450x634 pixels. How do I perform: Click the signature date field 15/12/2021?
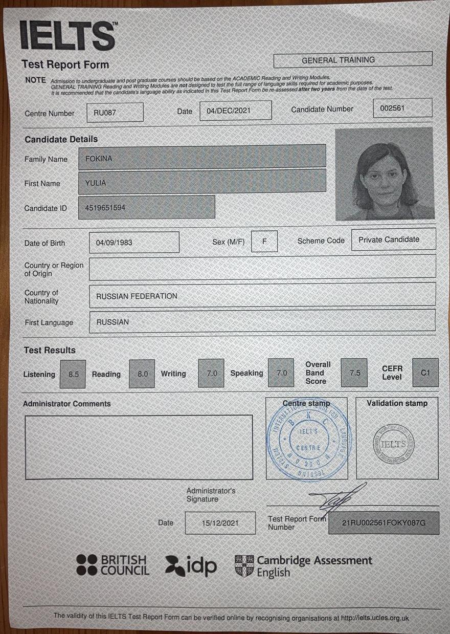[220, 523]
